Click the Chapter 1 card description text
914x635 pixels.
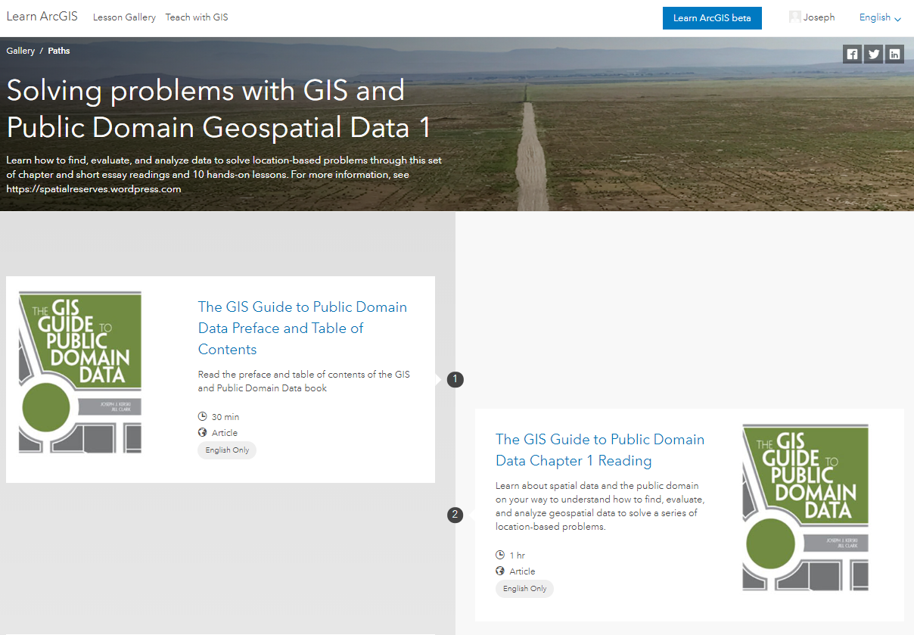click(600, 506)
